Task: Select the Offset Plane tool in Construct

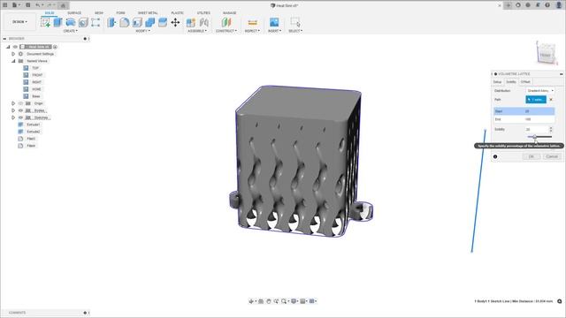Action: point(226,22)
